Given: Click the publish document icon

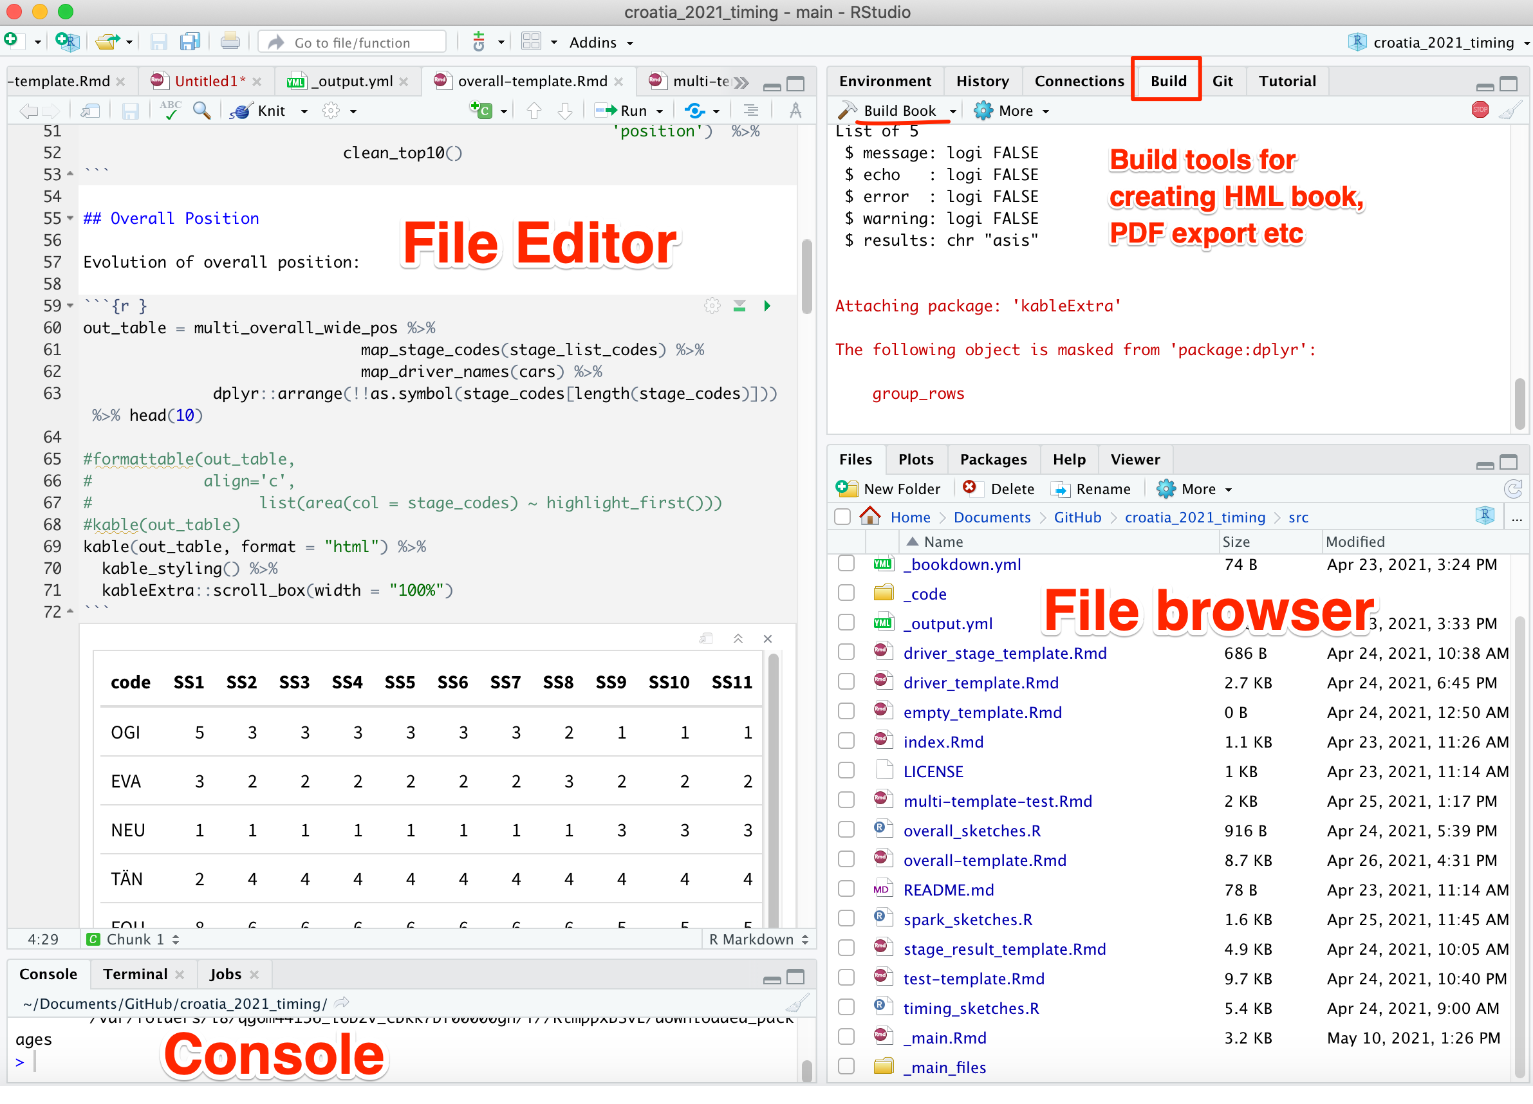Looking at the screenshot, I should [x=695, y=110].
